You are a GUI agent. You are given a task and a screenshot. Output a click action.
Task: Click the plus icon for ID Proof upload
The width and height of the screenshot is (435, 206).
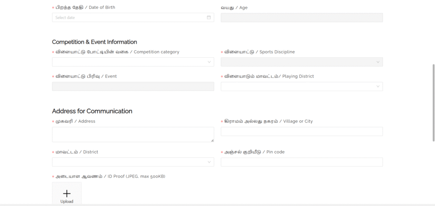tap(67, 194)
